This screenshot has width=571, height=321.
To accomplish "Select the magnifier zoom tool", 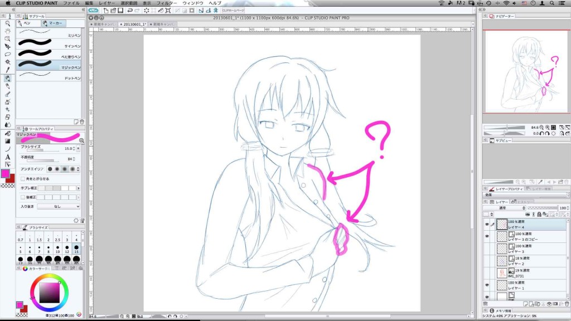I will pyautogui.click(x=8, y=24).
